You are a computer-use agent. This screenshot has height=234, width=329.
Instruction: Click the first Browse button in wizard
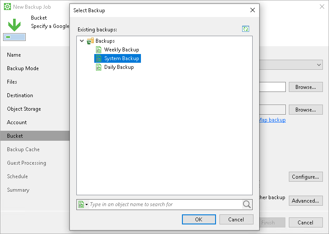(x=306, y=87)
